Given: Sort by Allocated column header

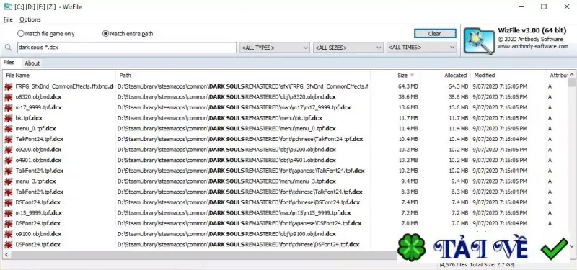Looking at the screenshot, I should (456, 76).
